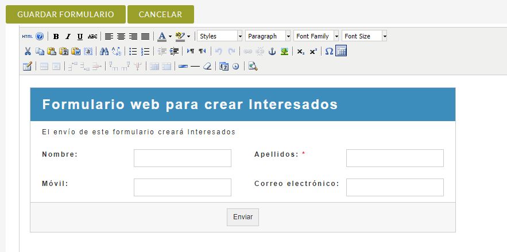
Task: Toggle bold formatting
Action: (56, 36)
